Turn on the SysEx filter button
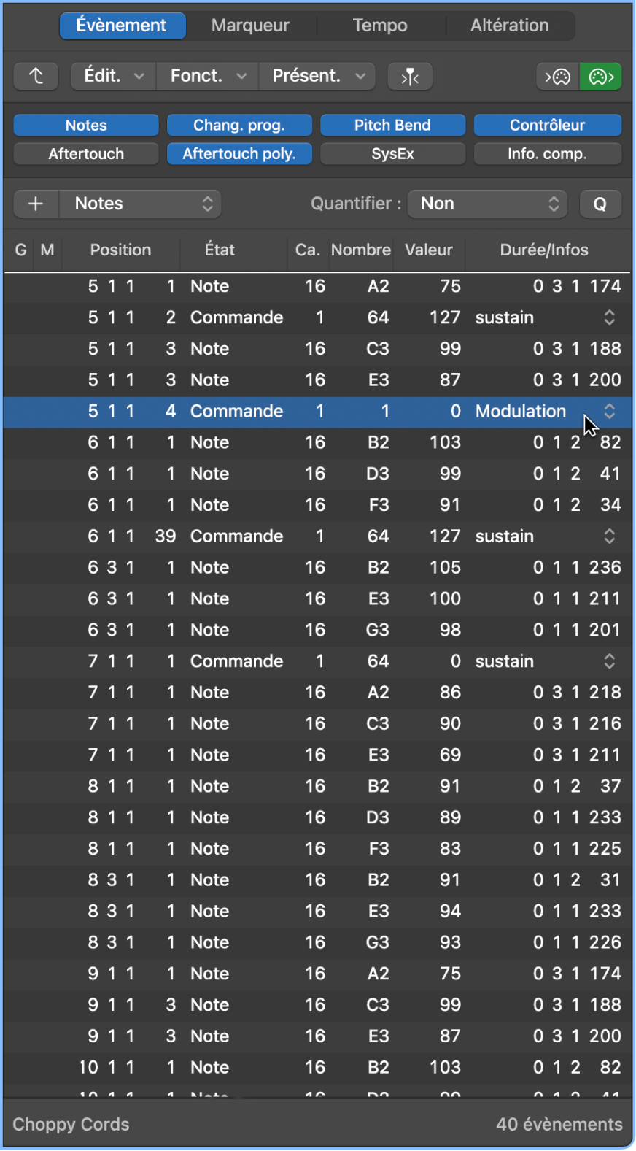 [392, 154]
